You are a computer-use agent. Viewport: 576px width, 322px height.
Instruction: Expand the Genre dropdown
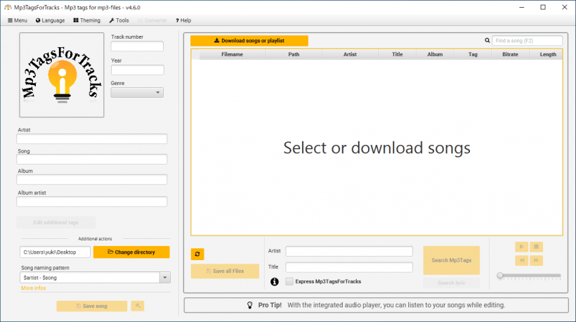137,93
